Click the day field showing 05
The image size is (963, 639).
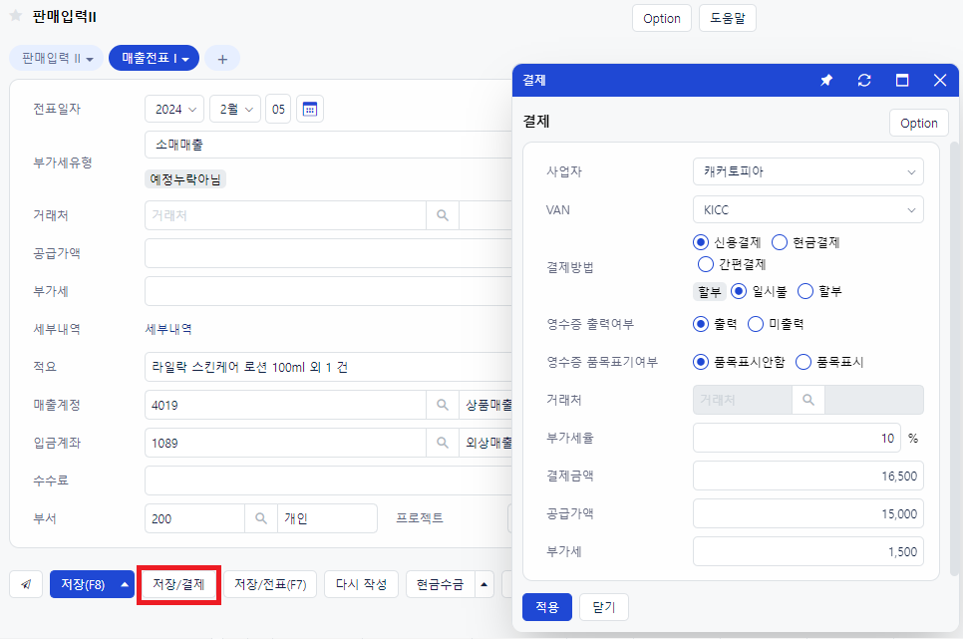click(278, 110)
